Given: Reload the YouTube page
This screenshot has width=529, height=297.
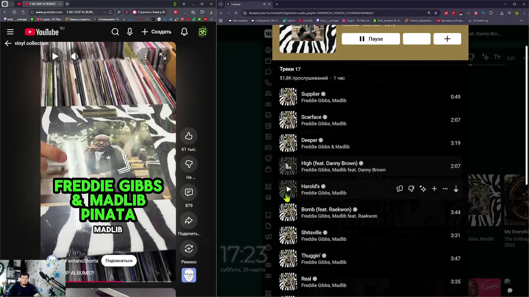Looking at the screenshot, I should (23, 12).
